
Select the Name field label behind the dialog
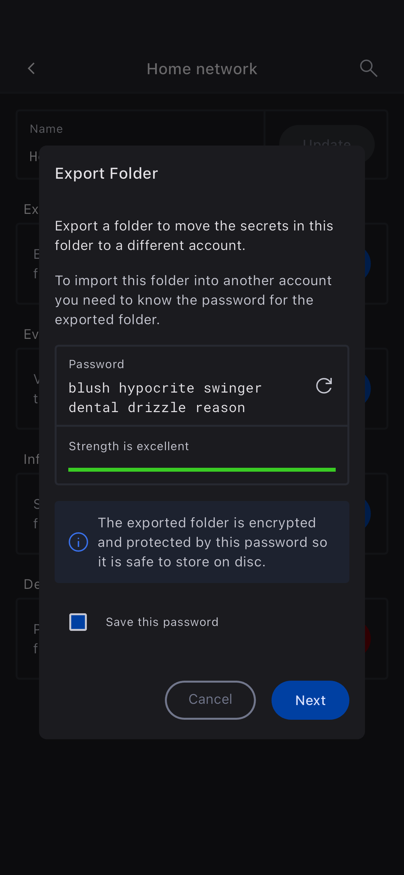tap(46, 129)
